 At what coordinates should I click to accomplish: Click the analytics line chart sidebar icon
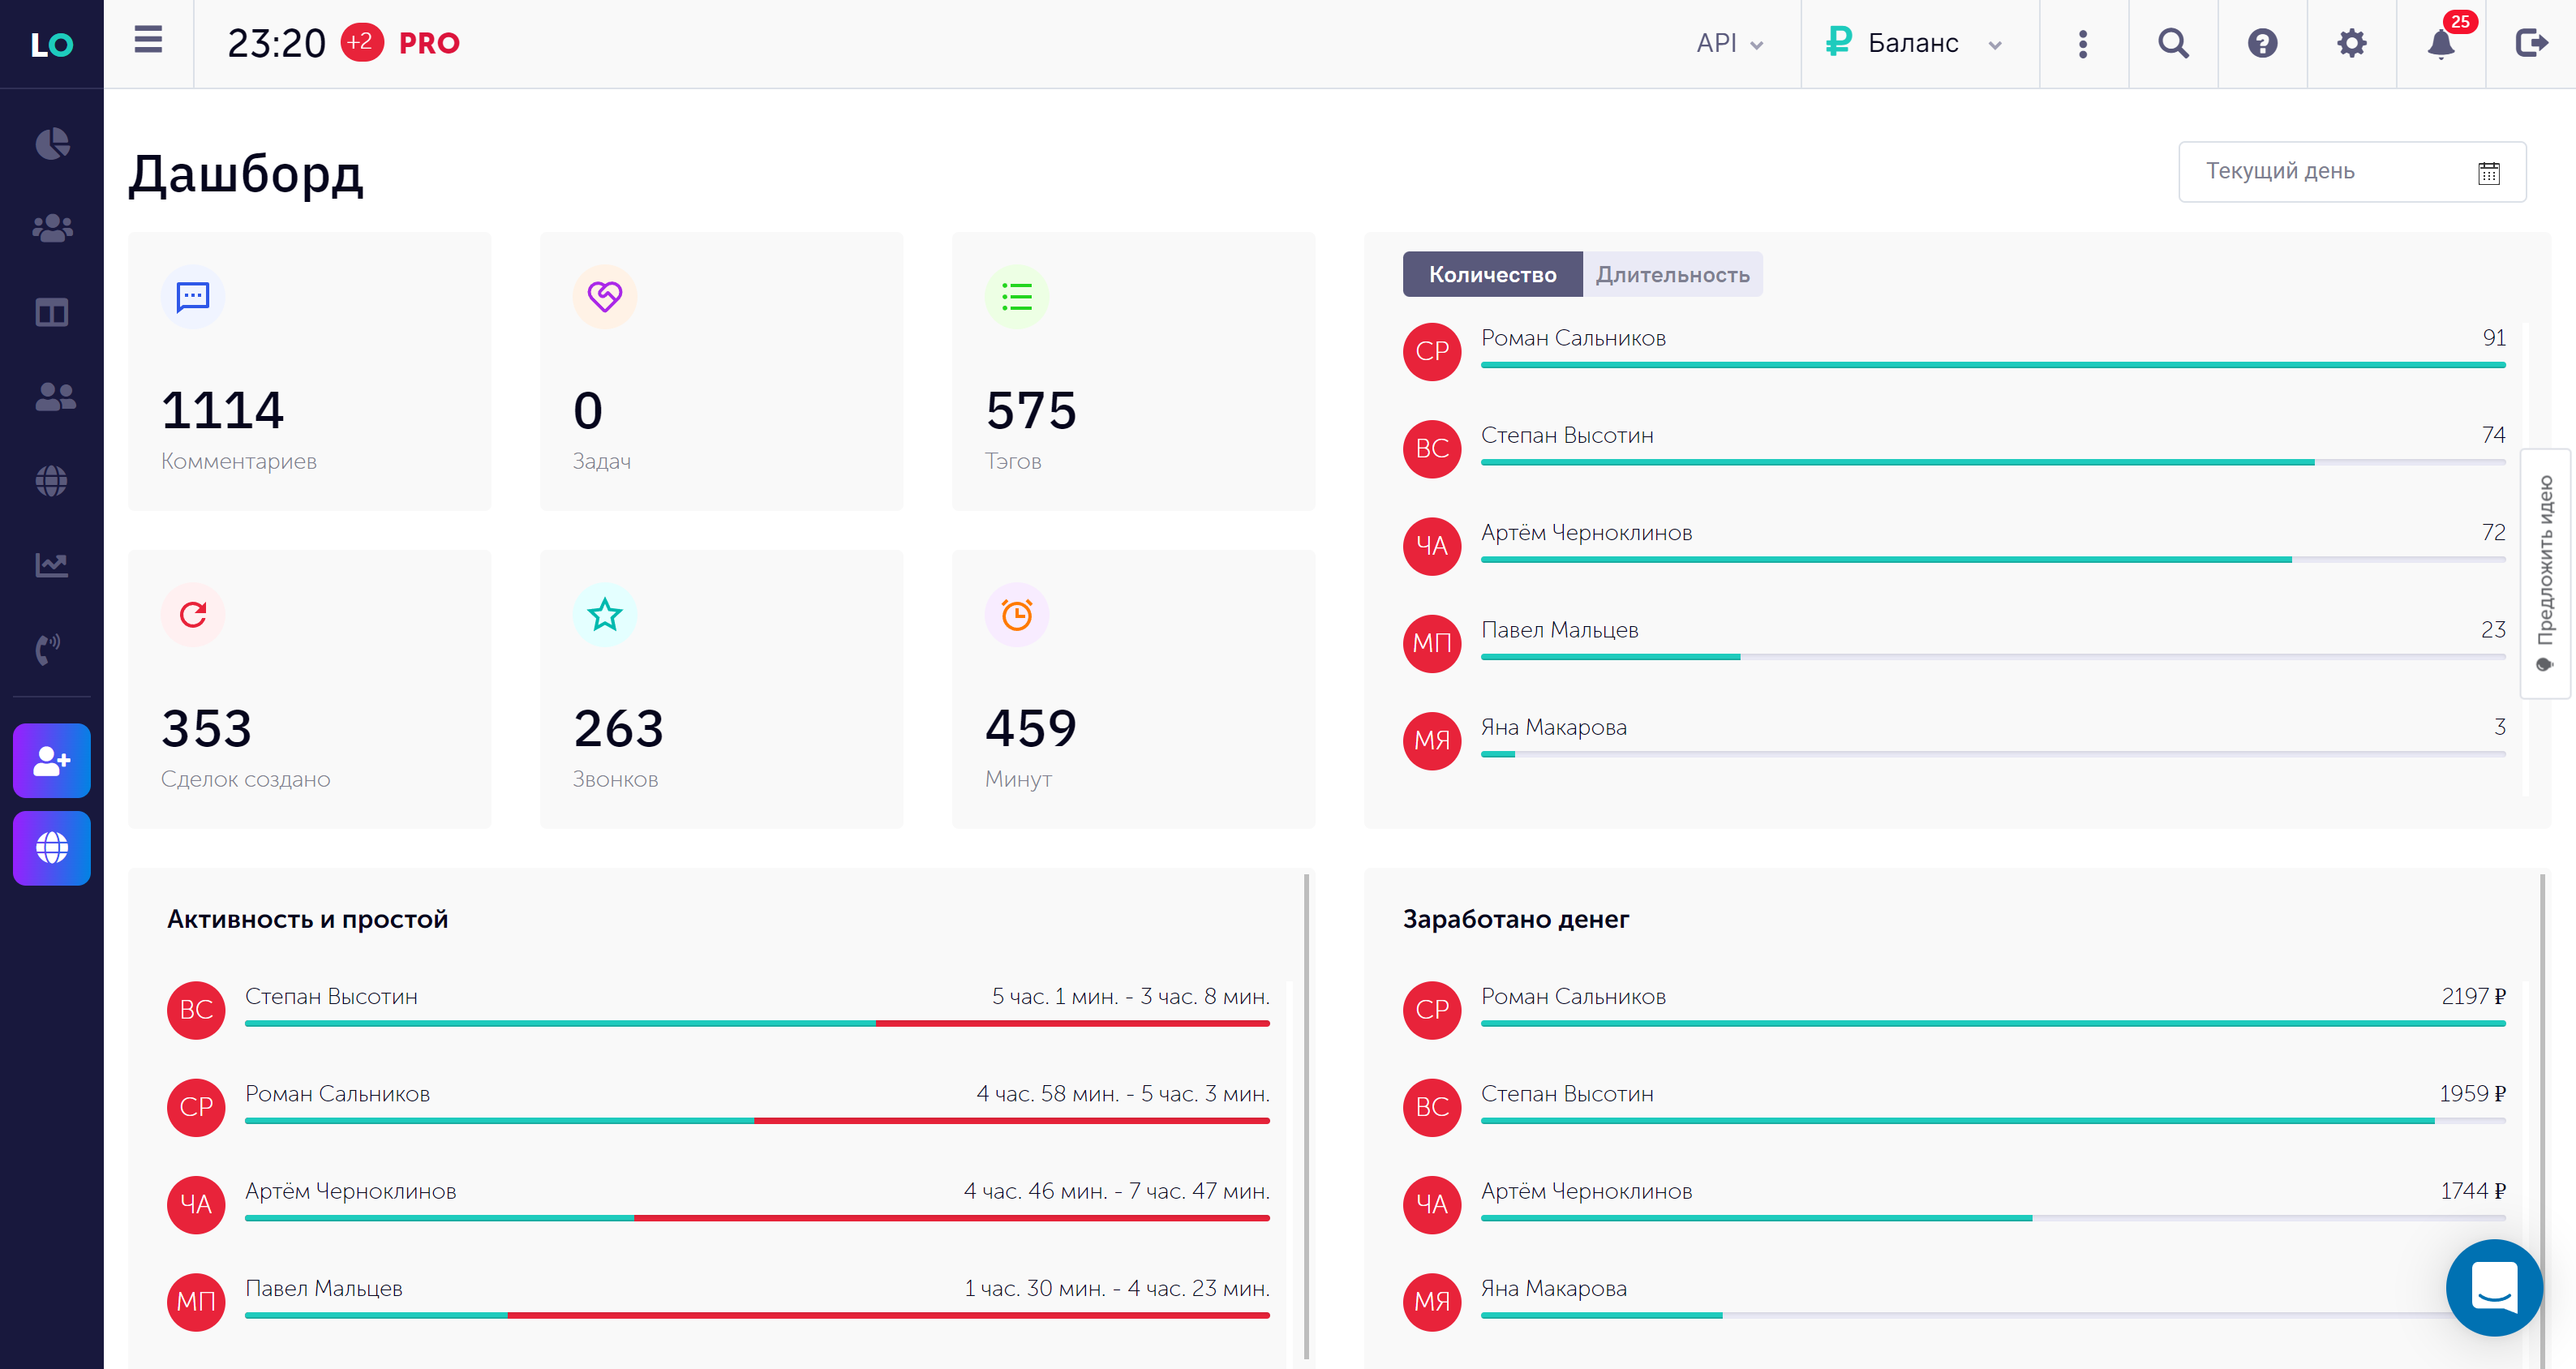point(52,565)
